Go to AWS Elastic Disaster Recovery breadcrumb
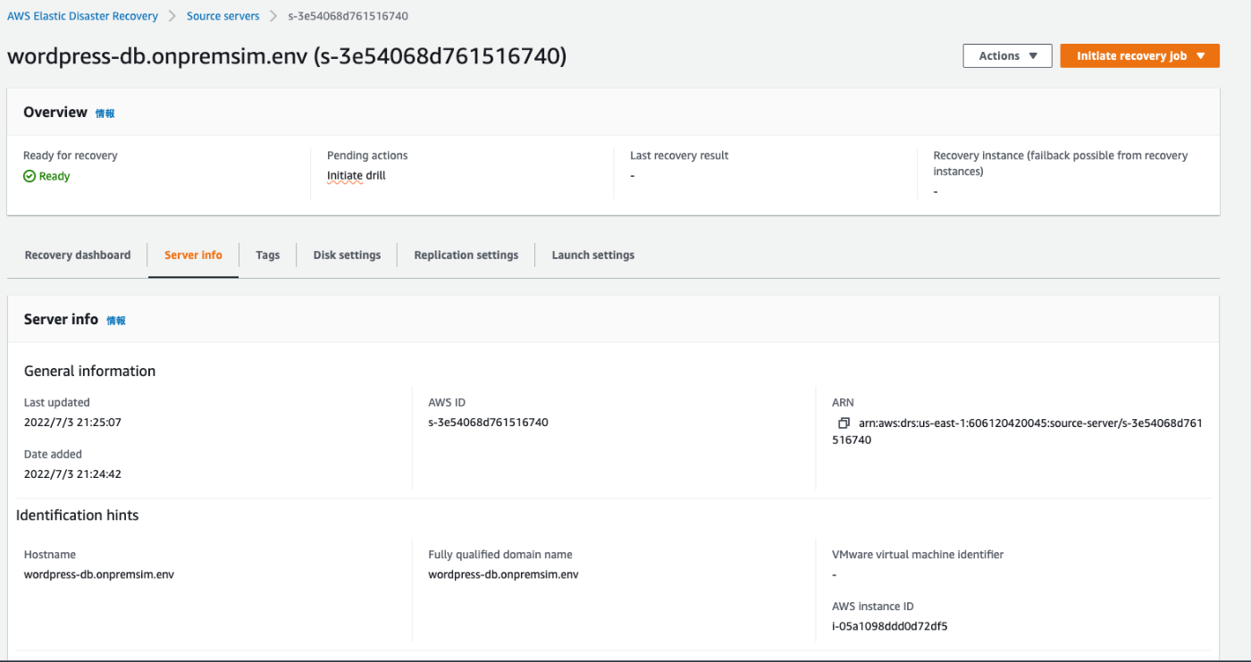This screenshot has height=662, width=1251. click(82, 16)
